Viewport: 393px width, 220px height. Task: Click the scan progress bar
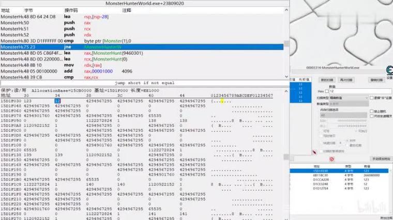(x=338, y=72)
